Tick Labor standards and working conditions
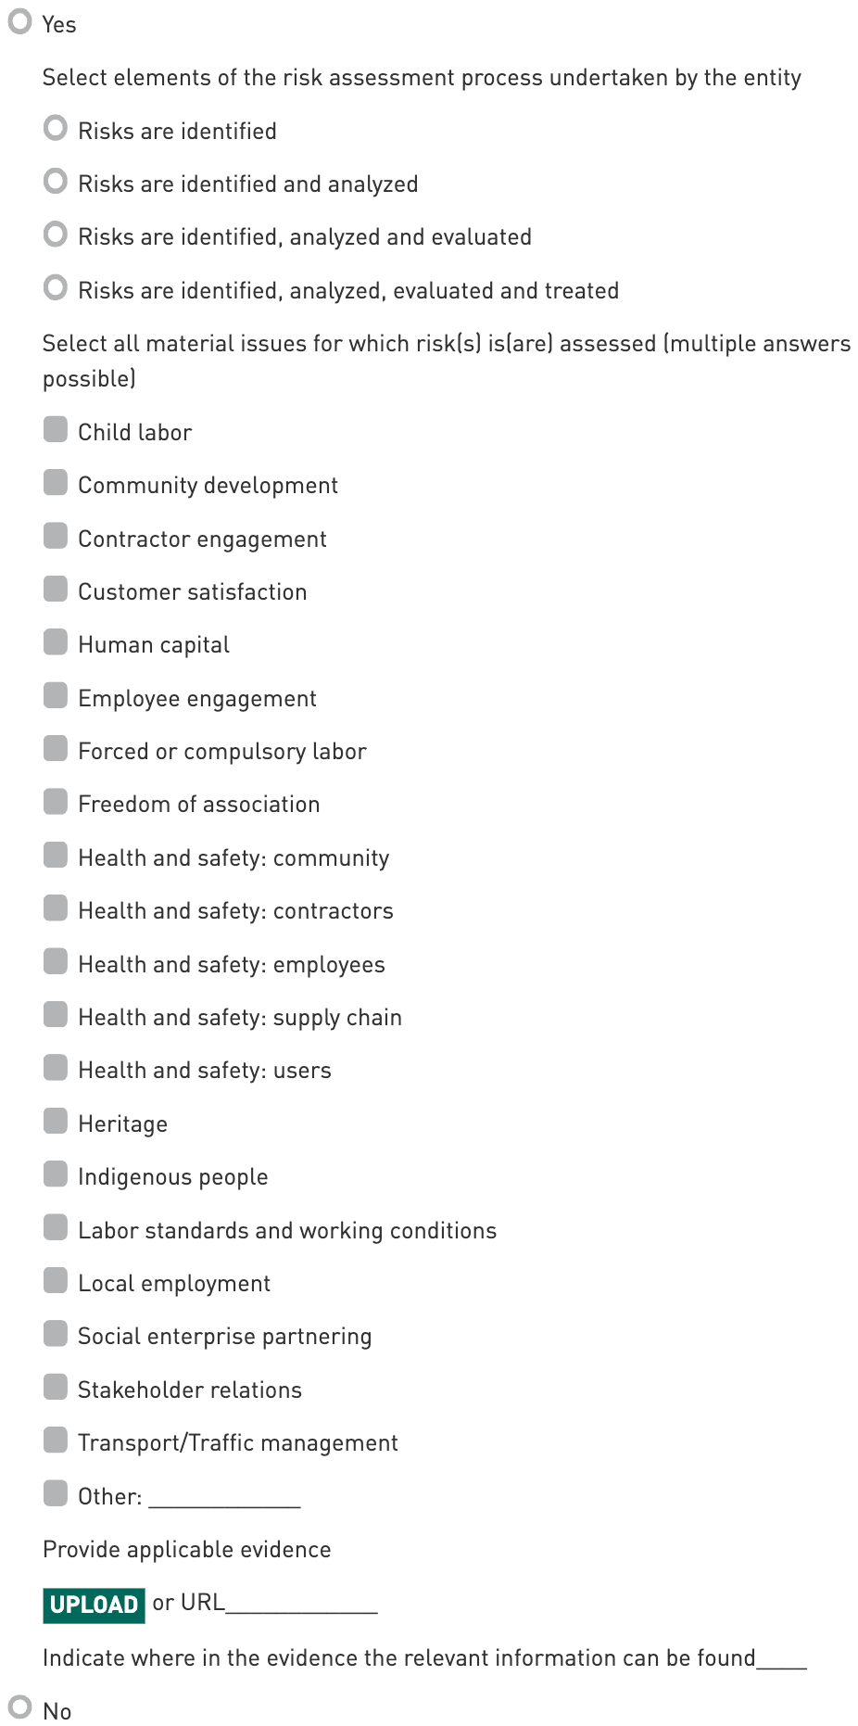Screen dimensions: 858x1726 pos(56,1227)
